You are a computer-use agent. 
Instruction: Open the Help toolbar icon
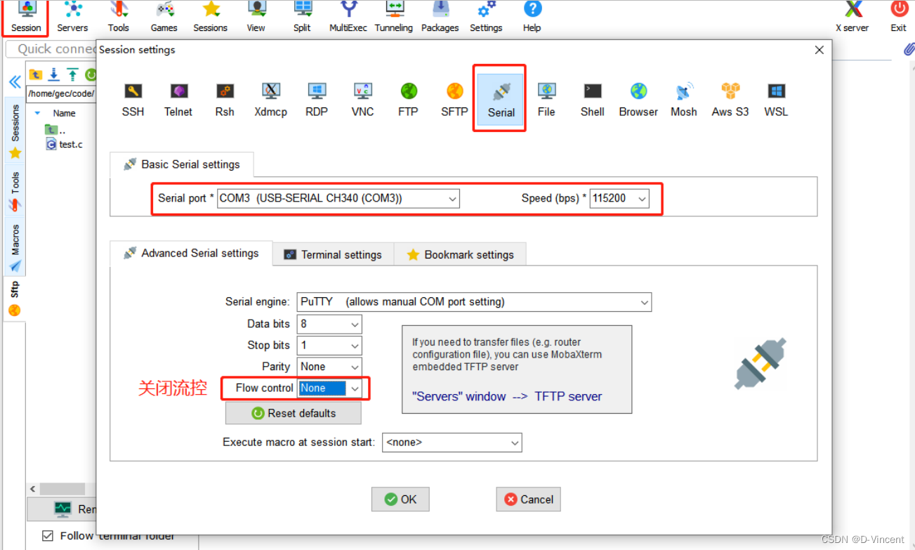(532, 18)
